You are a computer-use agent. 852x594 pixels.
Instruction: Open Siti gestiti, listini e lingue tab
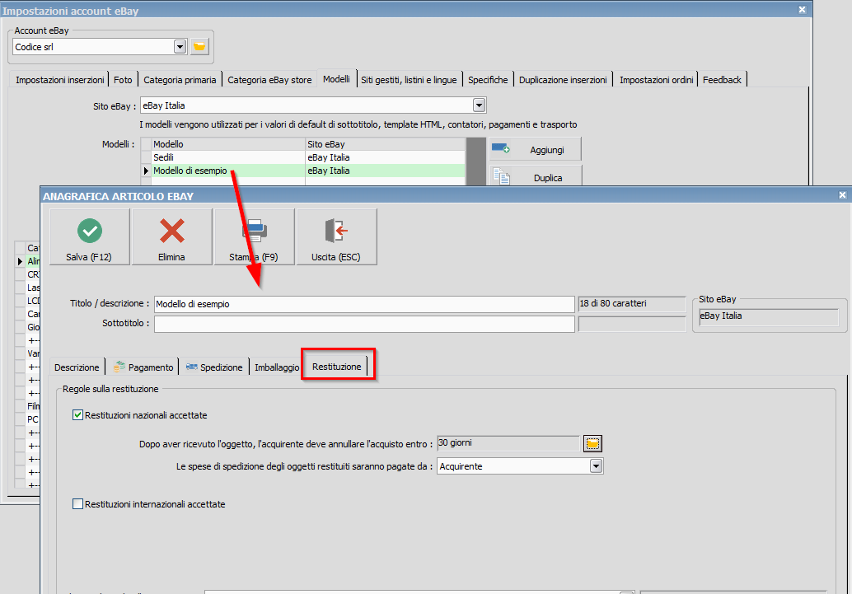(409, 80)
